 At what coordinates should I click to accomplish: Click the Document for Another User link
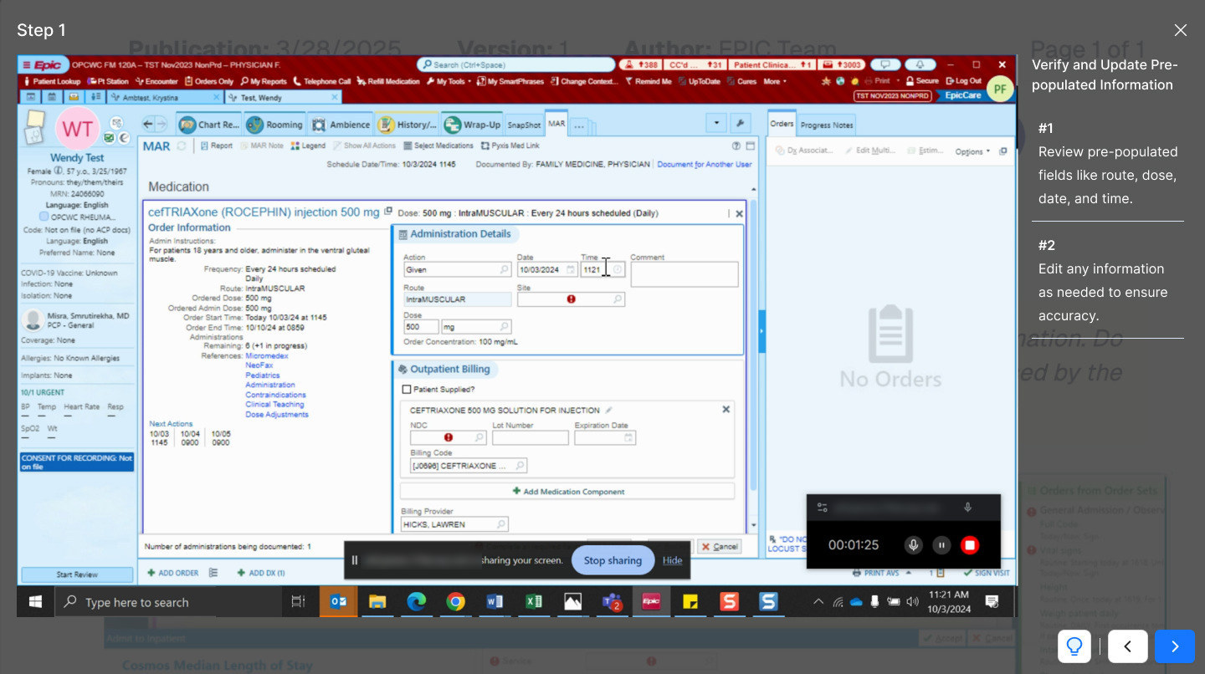pyautogui.click(x=704, y=164)
